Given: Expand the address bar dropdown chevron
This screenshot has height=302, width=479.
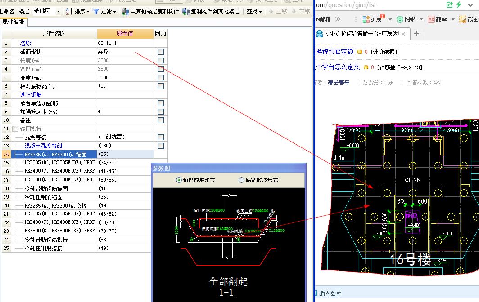Looking at the screenshot, I should tap(470, 5).
